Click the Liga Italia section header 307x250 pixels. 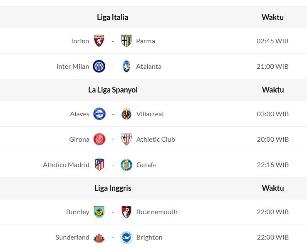click(x=113, y=17)
